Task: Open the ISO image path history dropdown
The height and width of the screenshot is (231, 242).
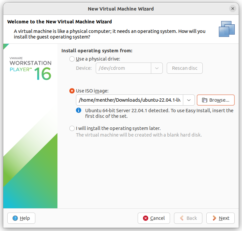Action: (189, 100)
